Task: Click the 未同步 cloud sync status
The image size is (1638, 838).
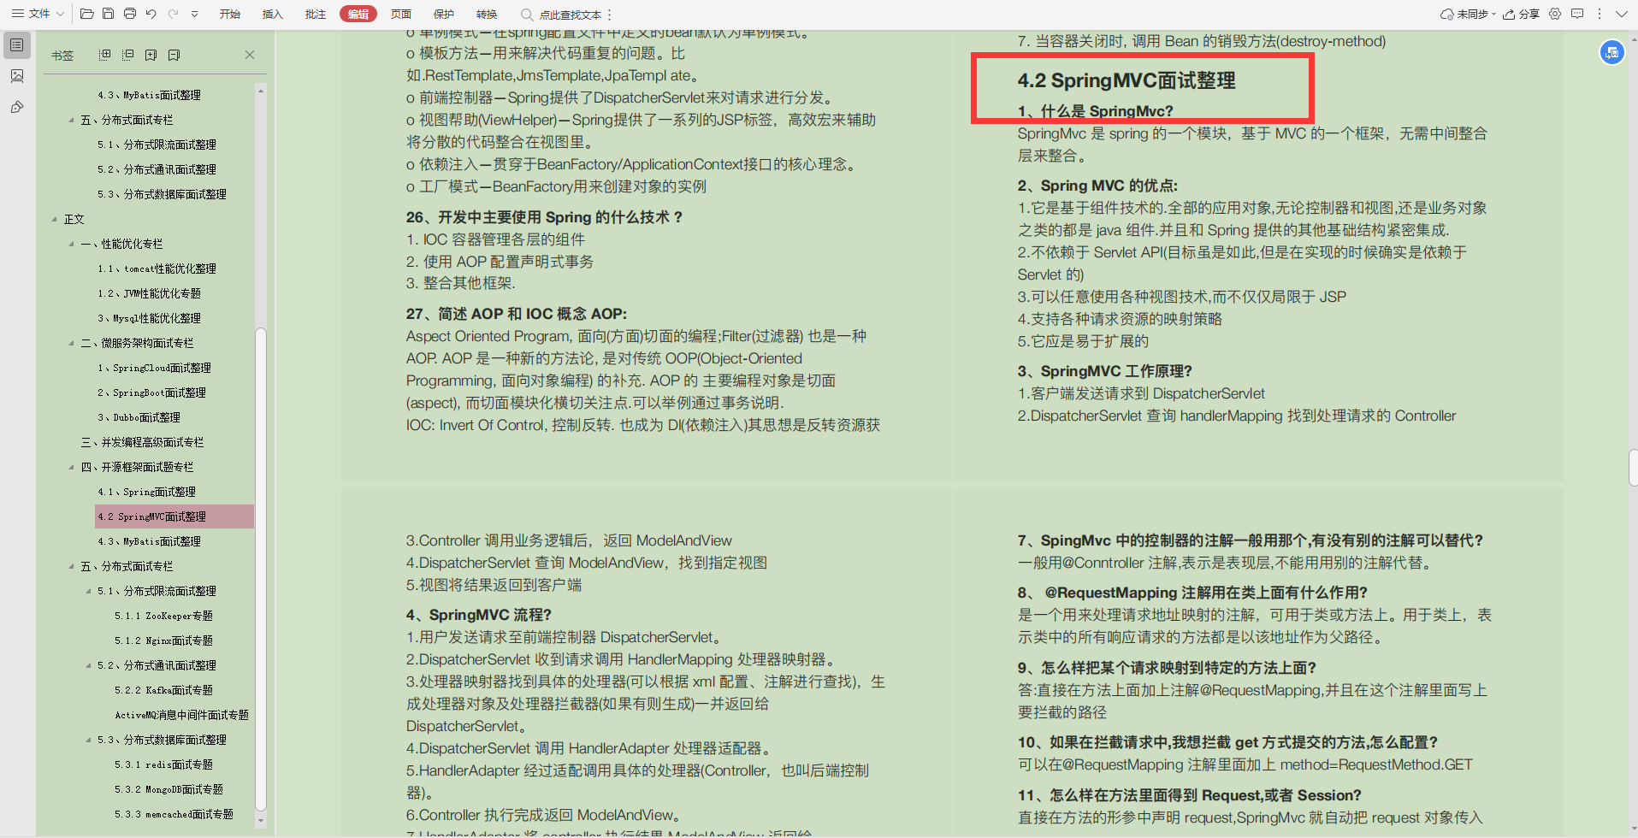Action: [1468, 14]
